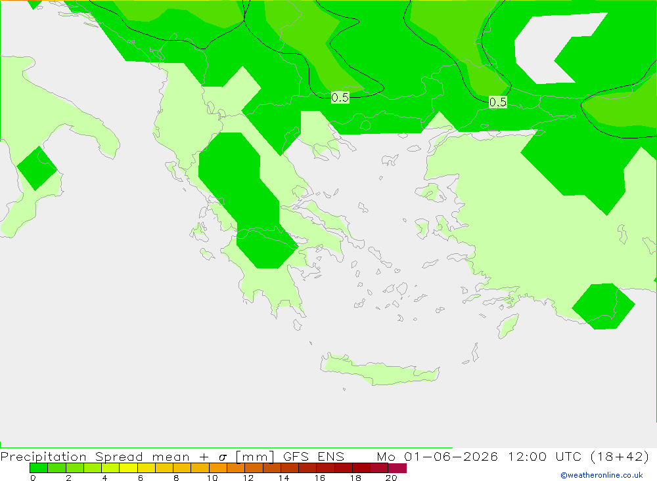Image resolution: width=657 pixels, height=481 pixels.
Task: Click the Crete island on the map
Action: click(x=380, y=370)
